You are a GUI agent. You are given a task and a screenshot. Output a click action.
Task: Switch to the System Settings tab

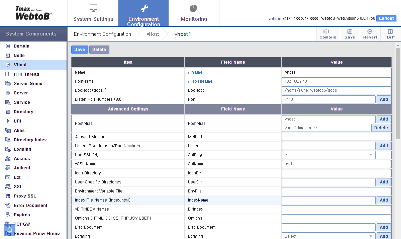point(93,13)
